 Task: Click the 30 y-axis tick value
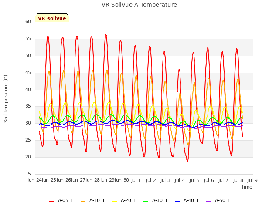28,123
